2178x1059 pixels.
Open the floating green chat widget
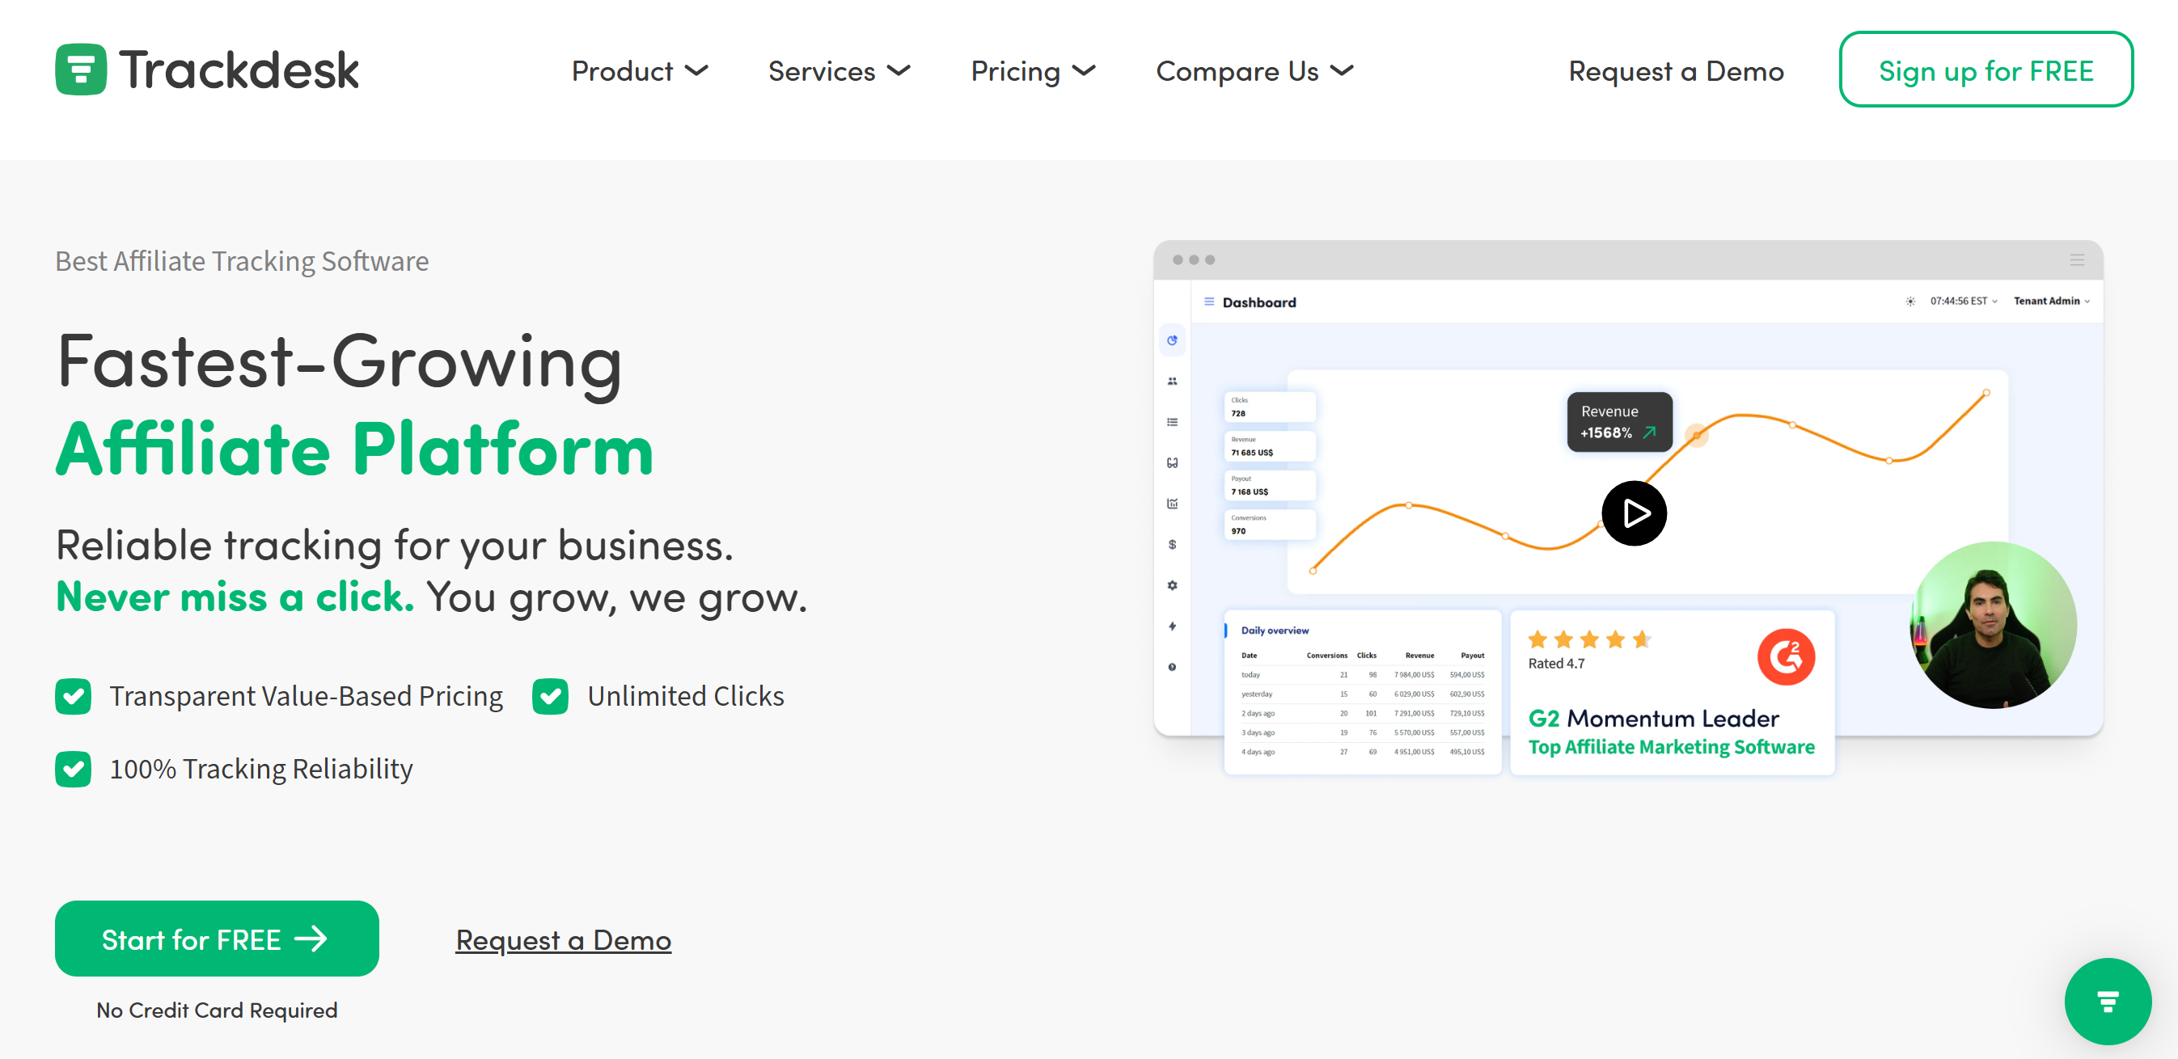pyautogui.click(x=2107, y=1002)
